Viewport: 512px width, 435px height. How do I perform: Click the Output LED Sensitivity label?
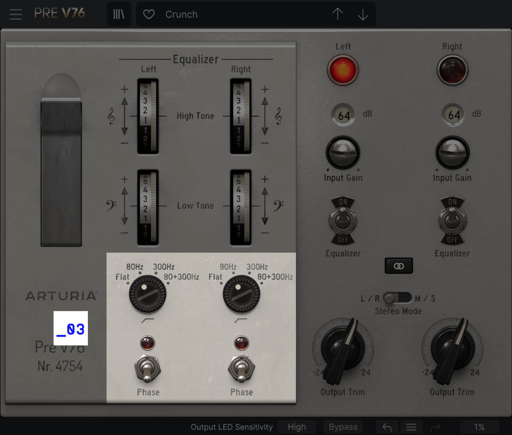(x=232, y=427)
